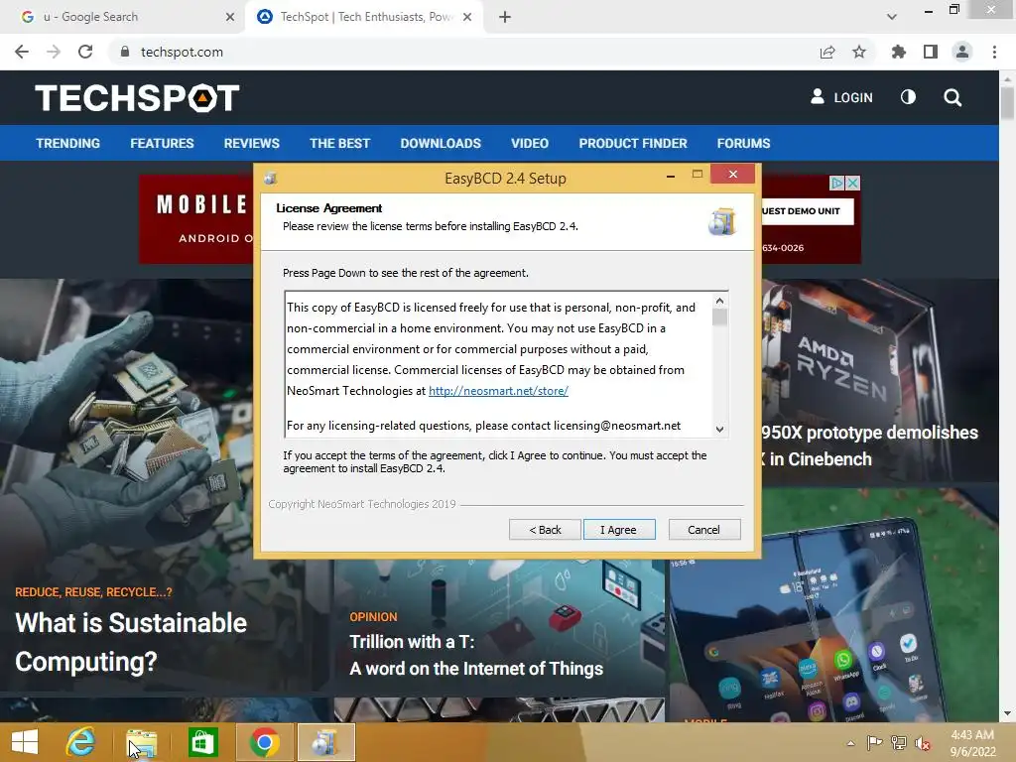The image size is (1016, 762).
Task: Click the AdChoices icon on banner
Action: pos(837,184)
